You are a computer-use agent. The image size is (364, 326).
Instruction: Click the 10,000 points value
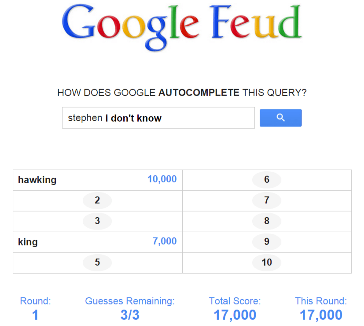click(162, 179)
